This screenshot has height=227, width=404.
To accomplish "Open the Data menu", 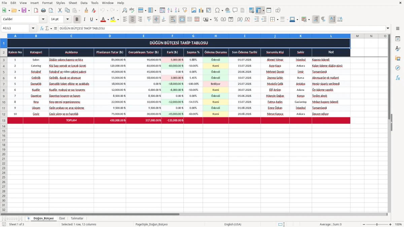I will click(x=84, y=3).
